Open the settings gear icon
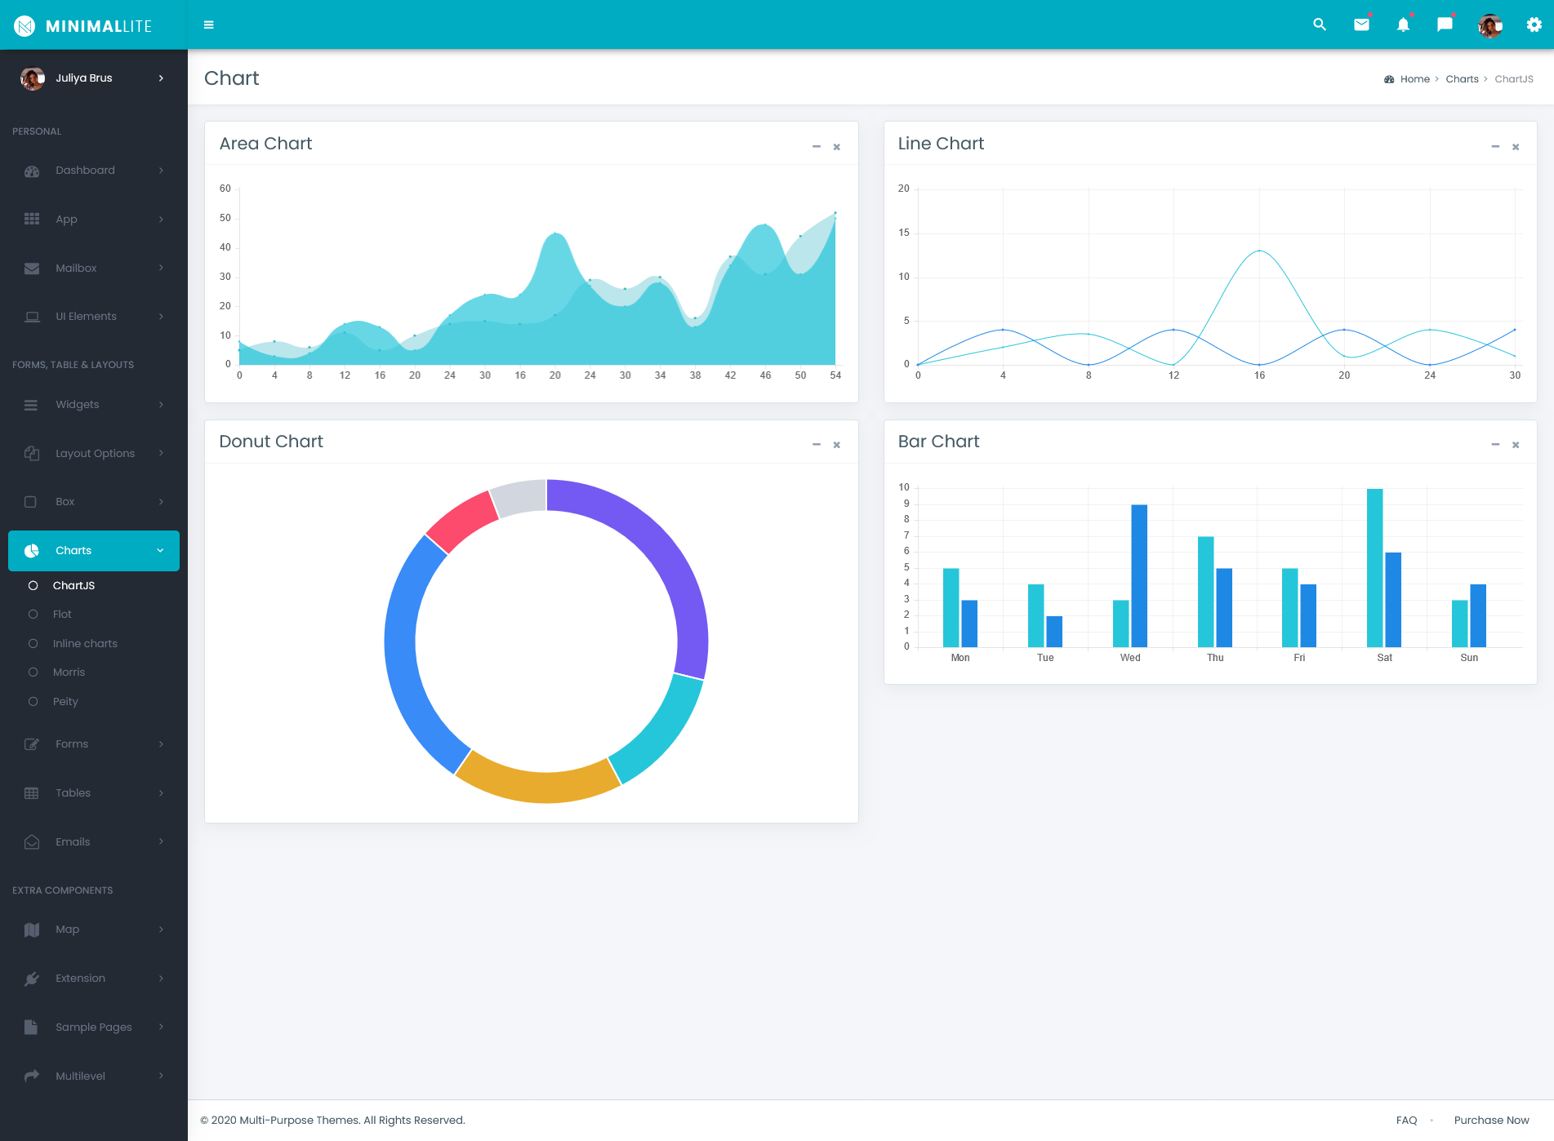The image size is (1554, 1141). (x=1534, y=24)
